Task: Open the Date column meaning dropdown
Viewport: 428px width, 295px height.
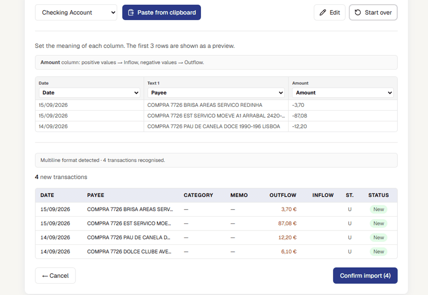Action: tap(89, 93)
